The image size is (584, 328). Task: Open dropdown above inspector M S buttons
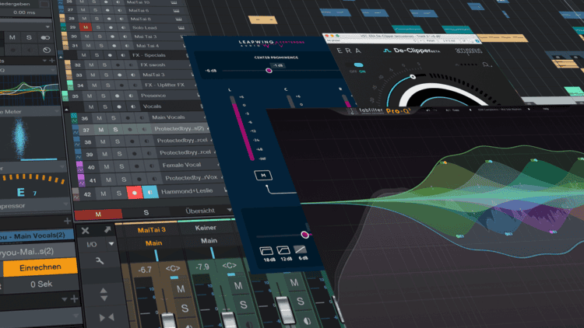tap(47, 27)
